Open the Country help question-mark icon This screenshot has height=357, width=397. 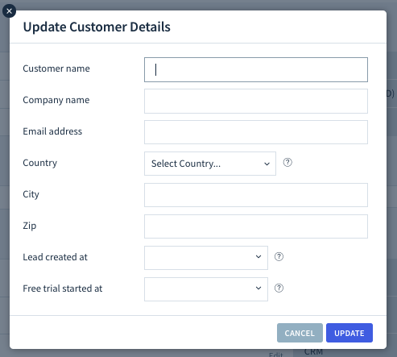[x=287, y=162]
